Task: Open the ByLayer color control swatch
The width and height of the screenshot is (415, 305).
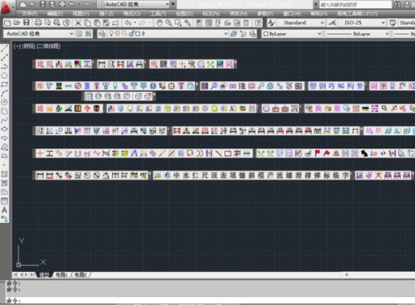Action: pyautogui.click(x=292, y=34)
